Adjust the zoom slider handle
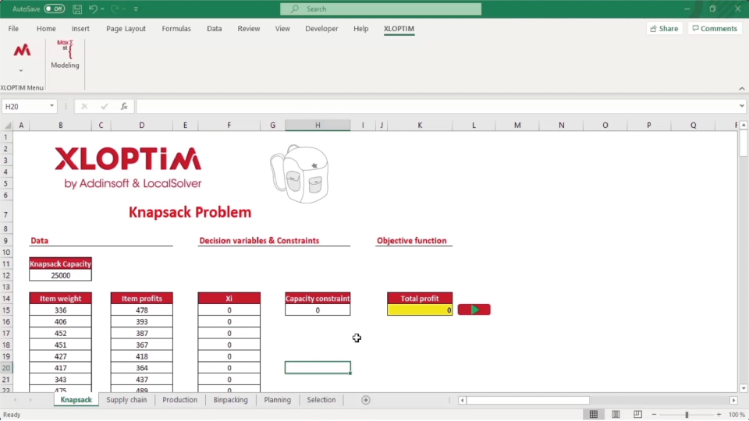Image resolution: width=749 pixels, height=421 pixels. [687, 414]
